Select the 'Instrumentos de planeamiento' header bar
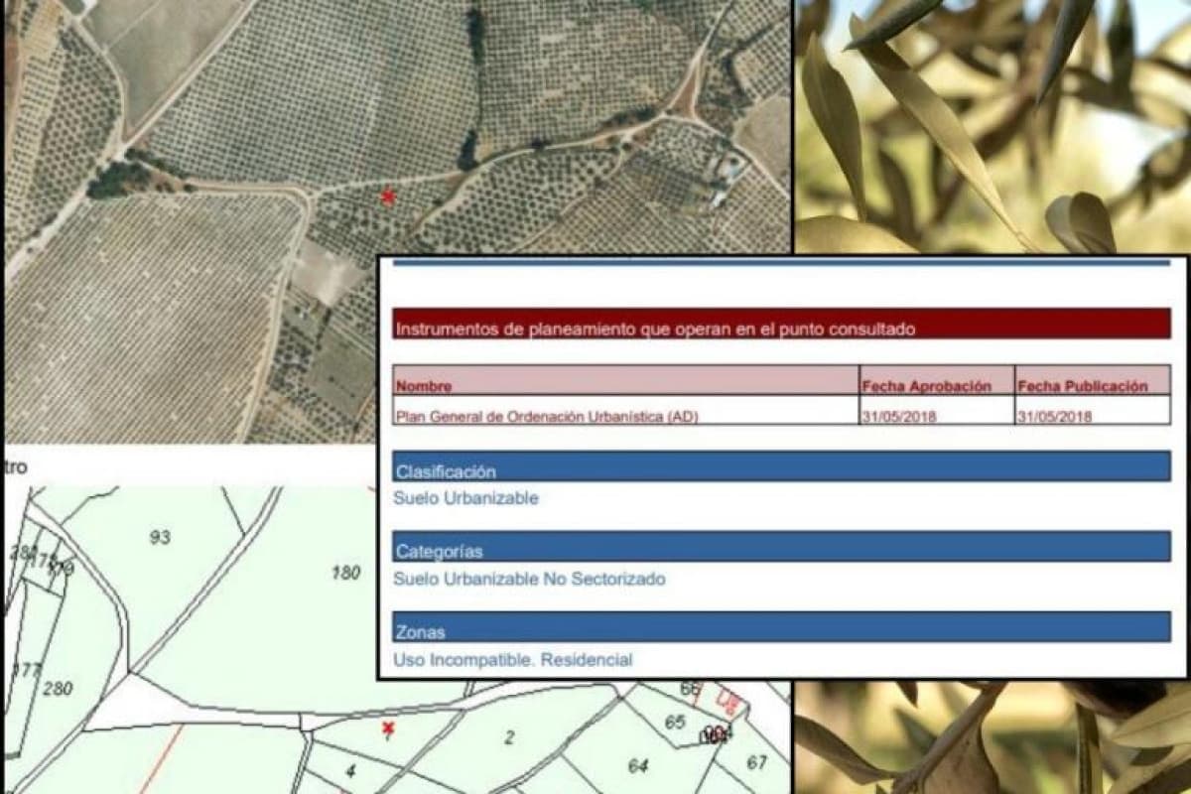Image resolution: width=1191 pixels, height=794 pixels. tap(781, 324)
